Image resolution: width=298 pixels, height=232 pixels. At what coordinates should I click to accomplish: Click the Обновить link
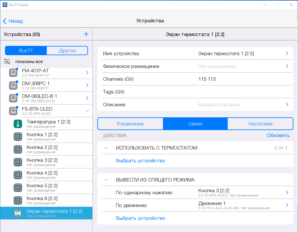[278, 136]
